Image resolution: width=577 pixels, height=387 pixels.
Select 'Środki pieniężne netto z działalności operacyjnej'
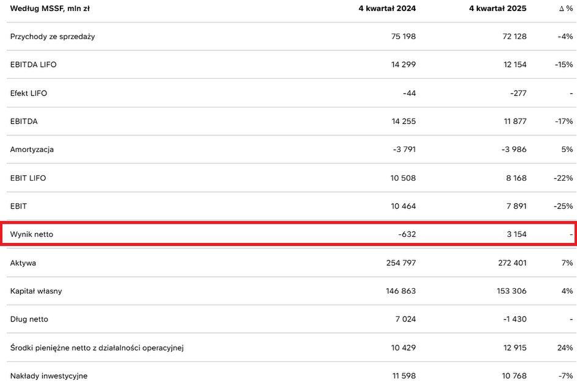[97, 348]
